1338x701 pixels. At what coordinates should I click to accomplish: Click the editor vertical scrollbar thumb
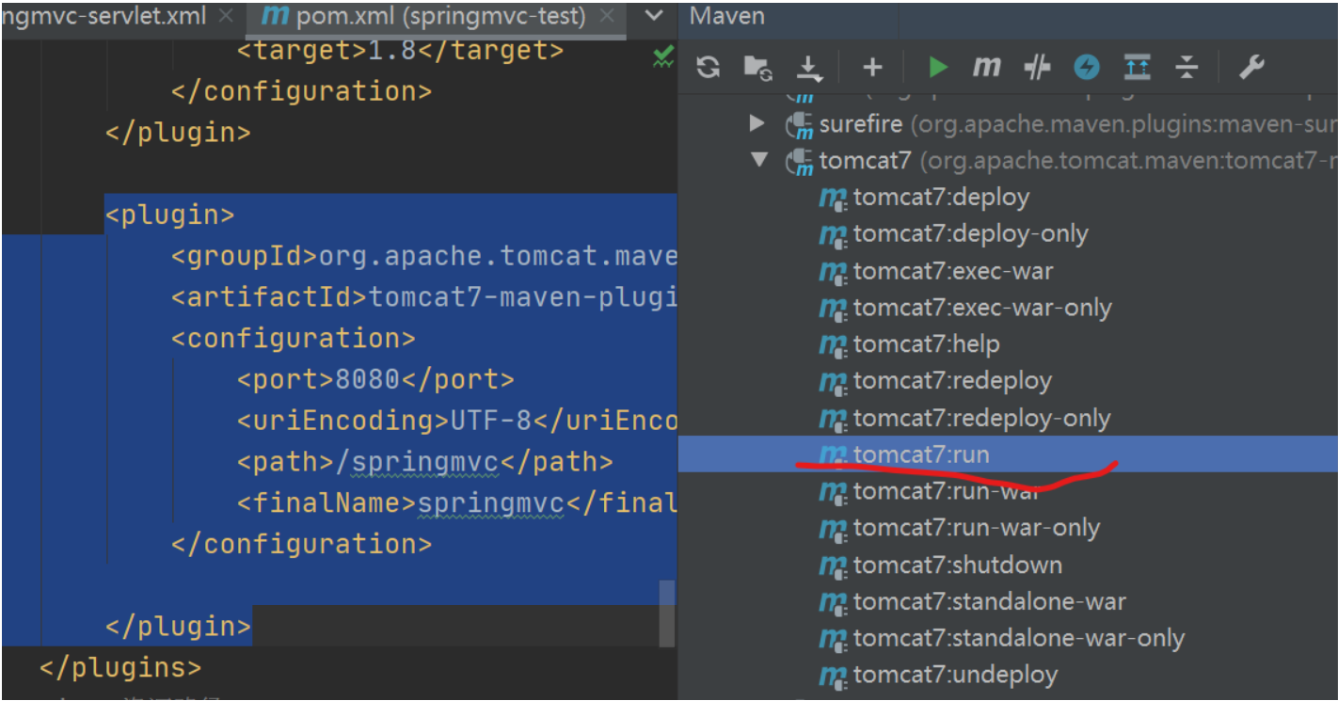coord(667,613)
